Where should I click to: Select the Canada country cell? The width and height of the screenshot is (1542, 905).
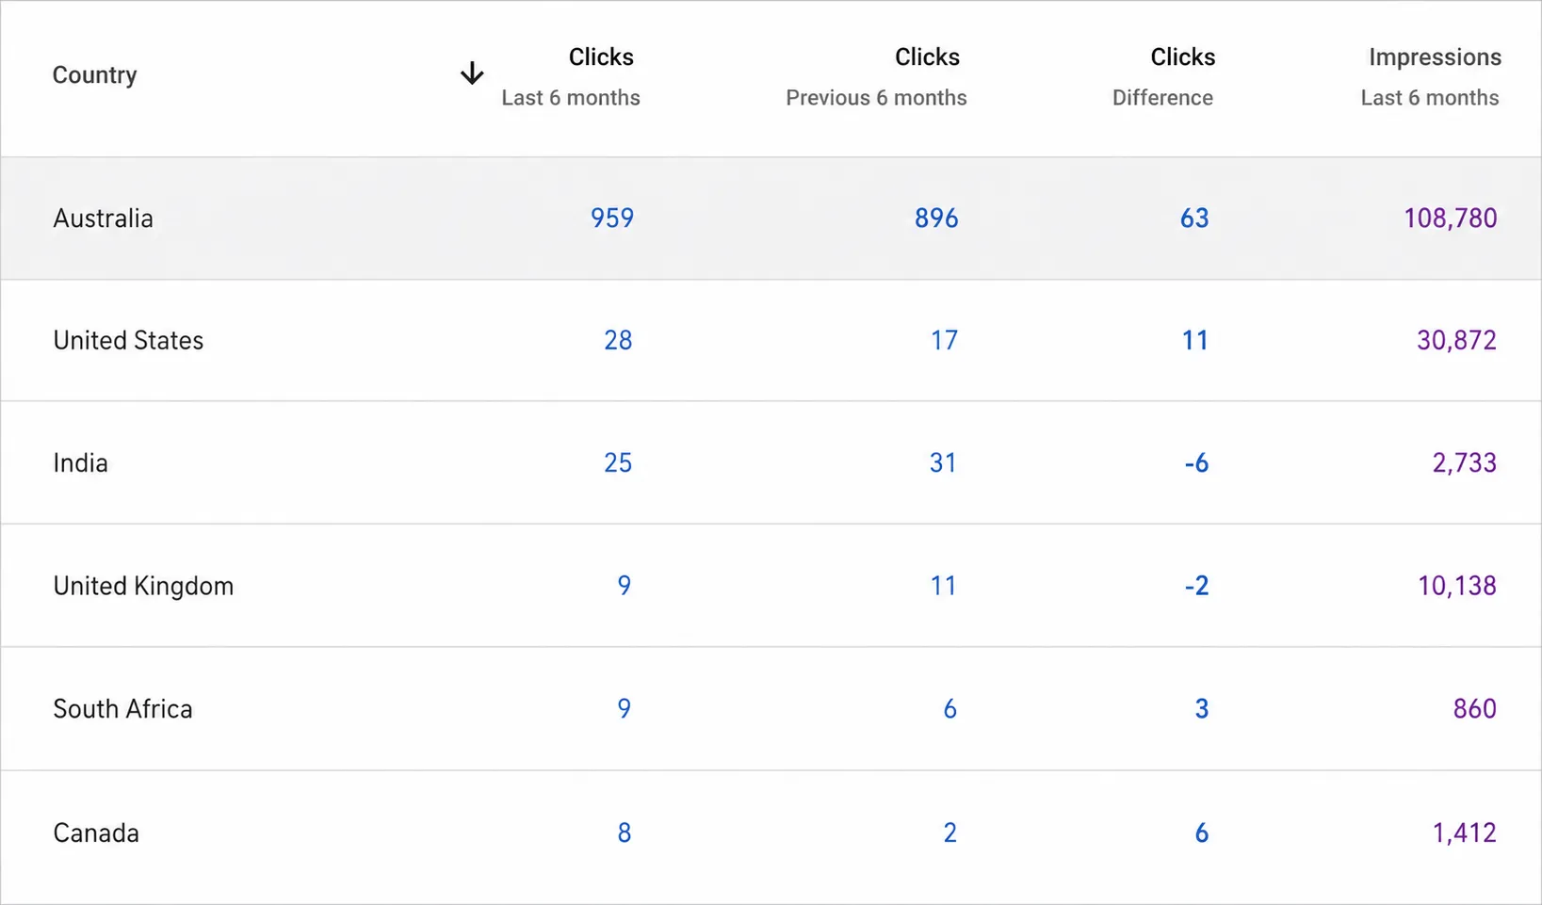tap(96, 833)
